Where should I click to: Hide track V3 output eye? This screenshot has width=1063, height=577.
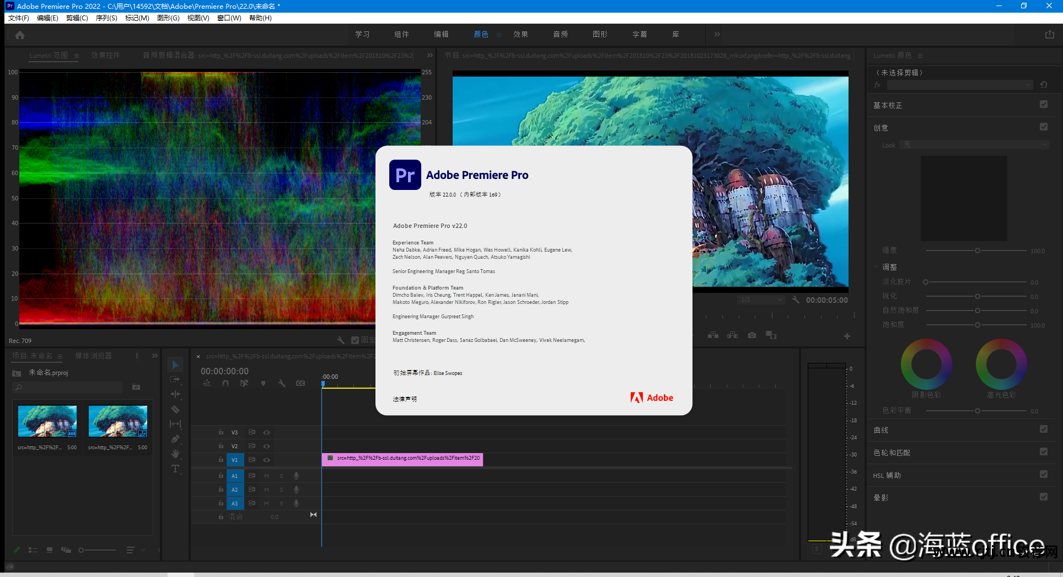point(266,432)
